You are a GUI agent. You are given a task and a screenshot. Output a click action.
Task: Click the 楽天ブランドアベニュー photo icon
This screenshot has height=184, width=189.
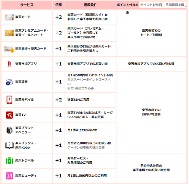[9, 130]
